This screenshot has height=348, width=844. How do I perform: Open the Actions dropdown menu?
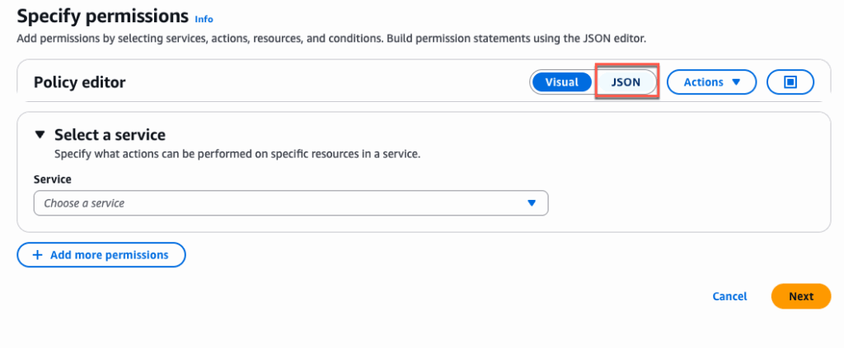(x=710, y=82)
